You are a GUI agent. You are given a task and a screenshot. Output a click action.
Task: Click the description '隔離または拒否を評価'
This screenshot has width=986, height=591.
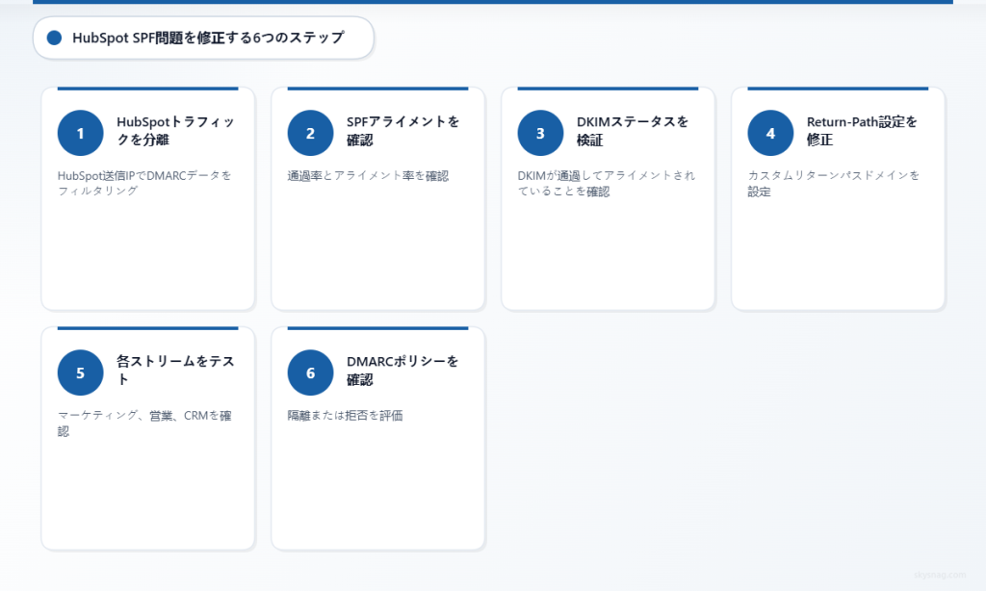coord(346,416)
